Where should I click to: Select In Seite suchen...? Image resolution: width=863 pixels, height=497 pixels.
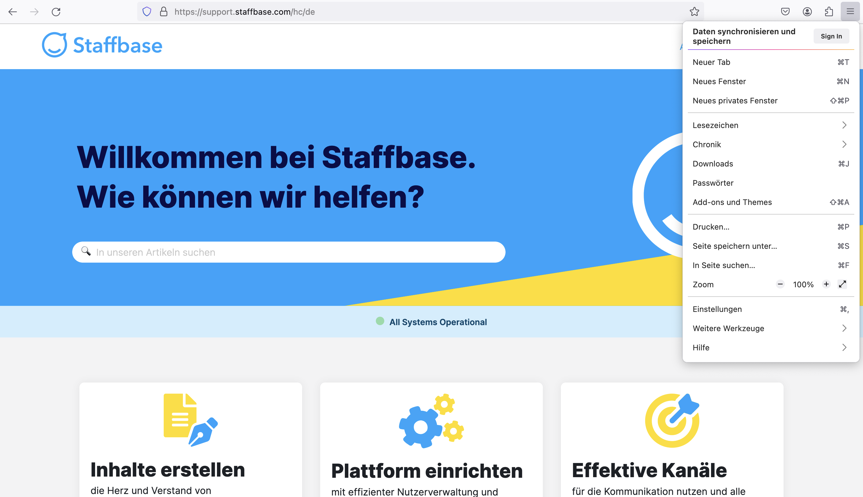click(771, 265)
